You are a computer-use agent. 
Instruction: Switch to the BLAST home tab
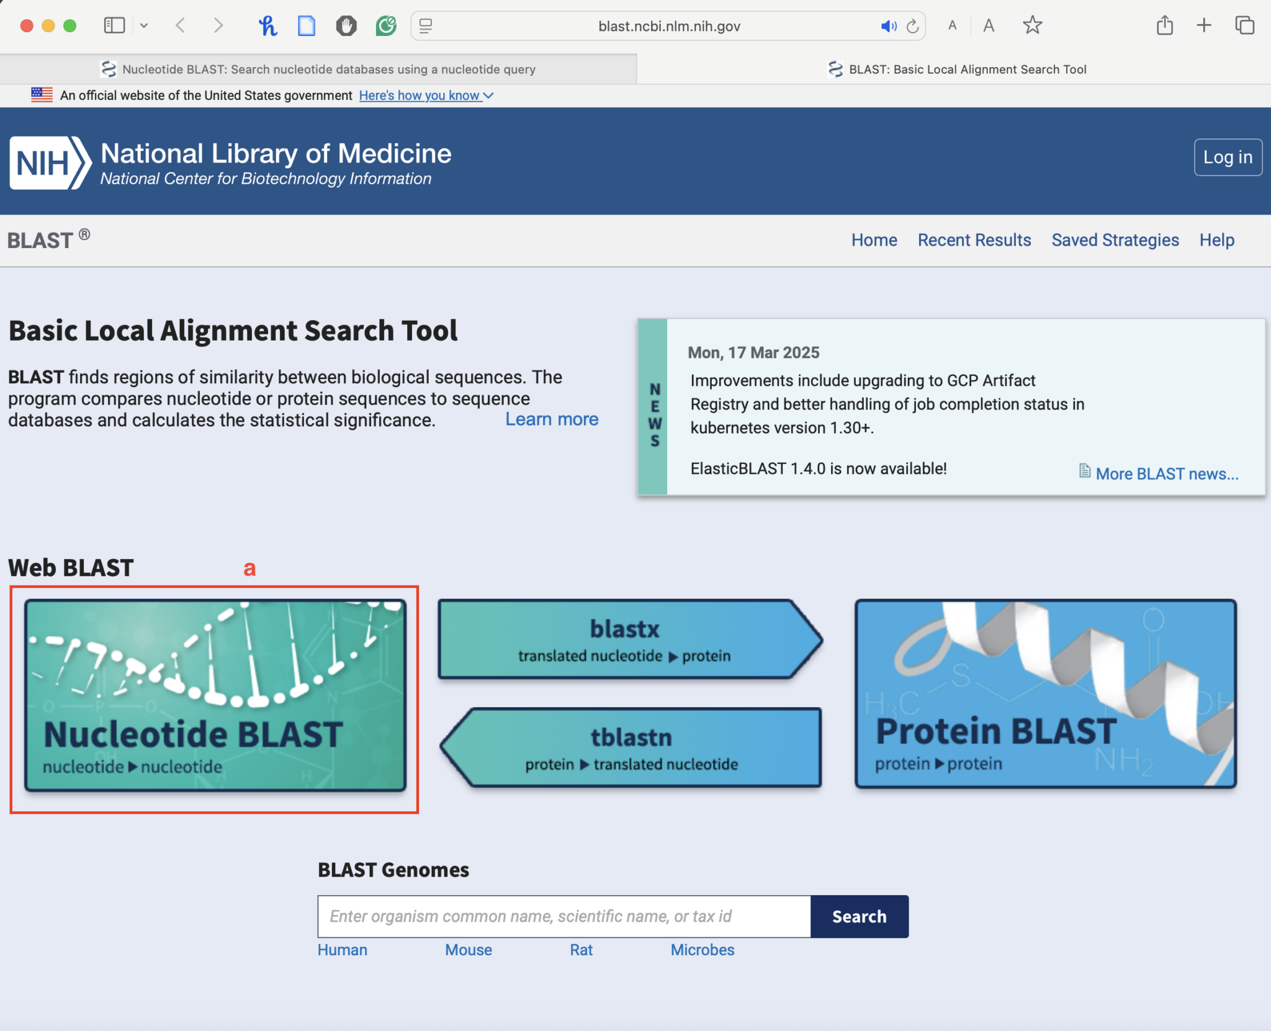point(958,69)
